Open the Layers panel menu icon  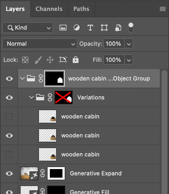tap(163, 9)
